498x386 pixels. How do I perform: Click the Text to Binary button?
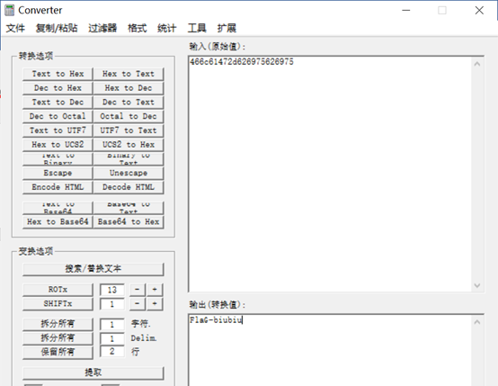(x=58, y=159)
